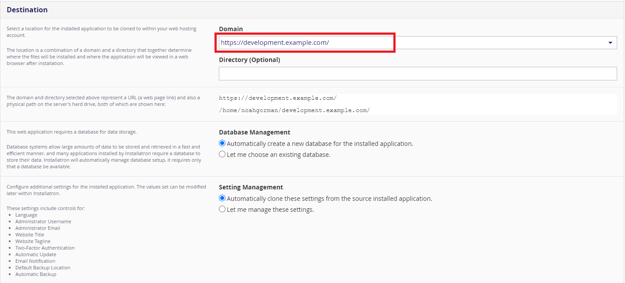Click Two-Factor Authentication list item
The height and width of the screenshot is (283, 625).
(45, 248)
